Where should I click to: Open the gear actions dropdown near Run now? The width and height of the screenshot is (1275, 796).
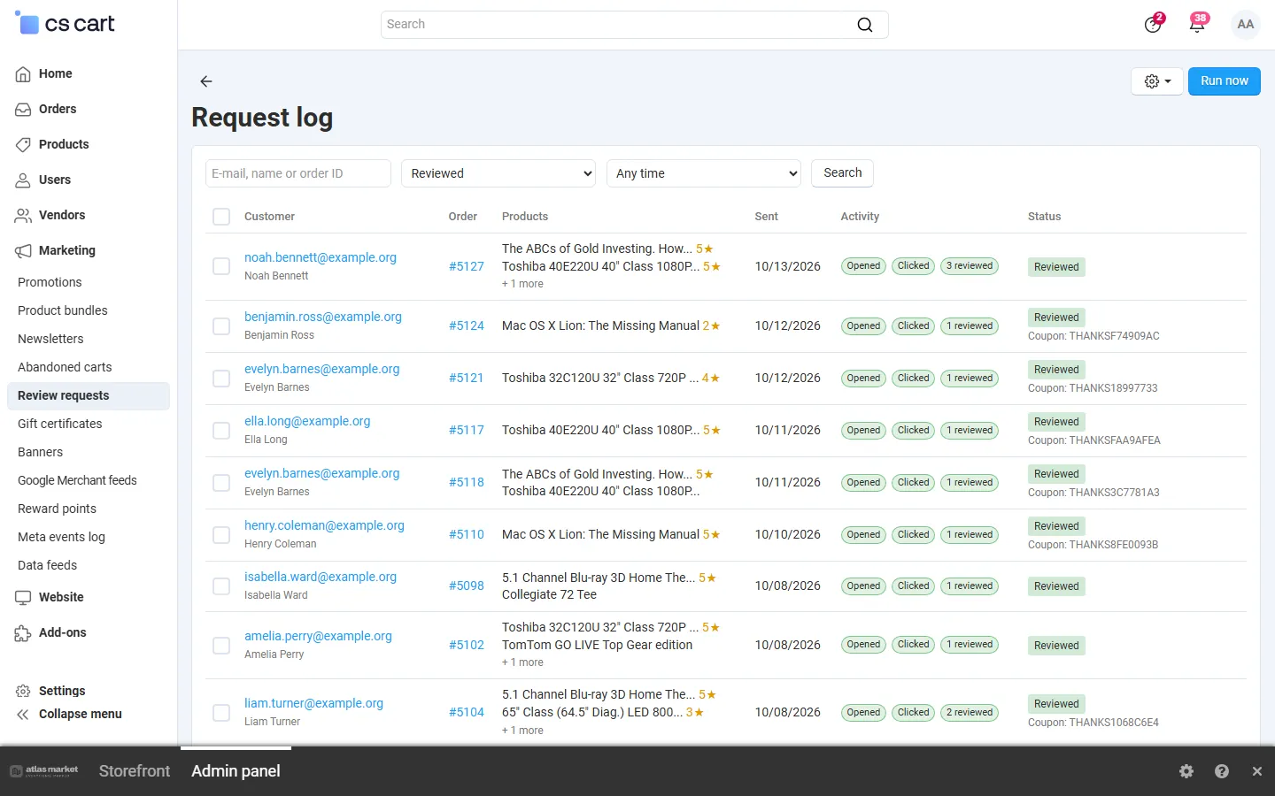(1157, 81)
